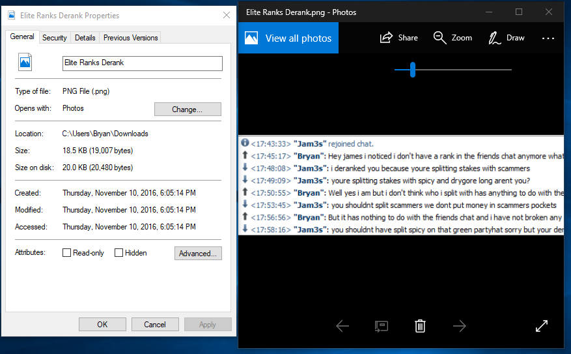Click the file name field 'Elite Ranks Derank'
Viewport: 571px width, 354px height.
[143, 63]
